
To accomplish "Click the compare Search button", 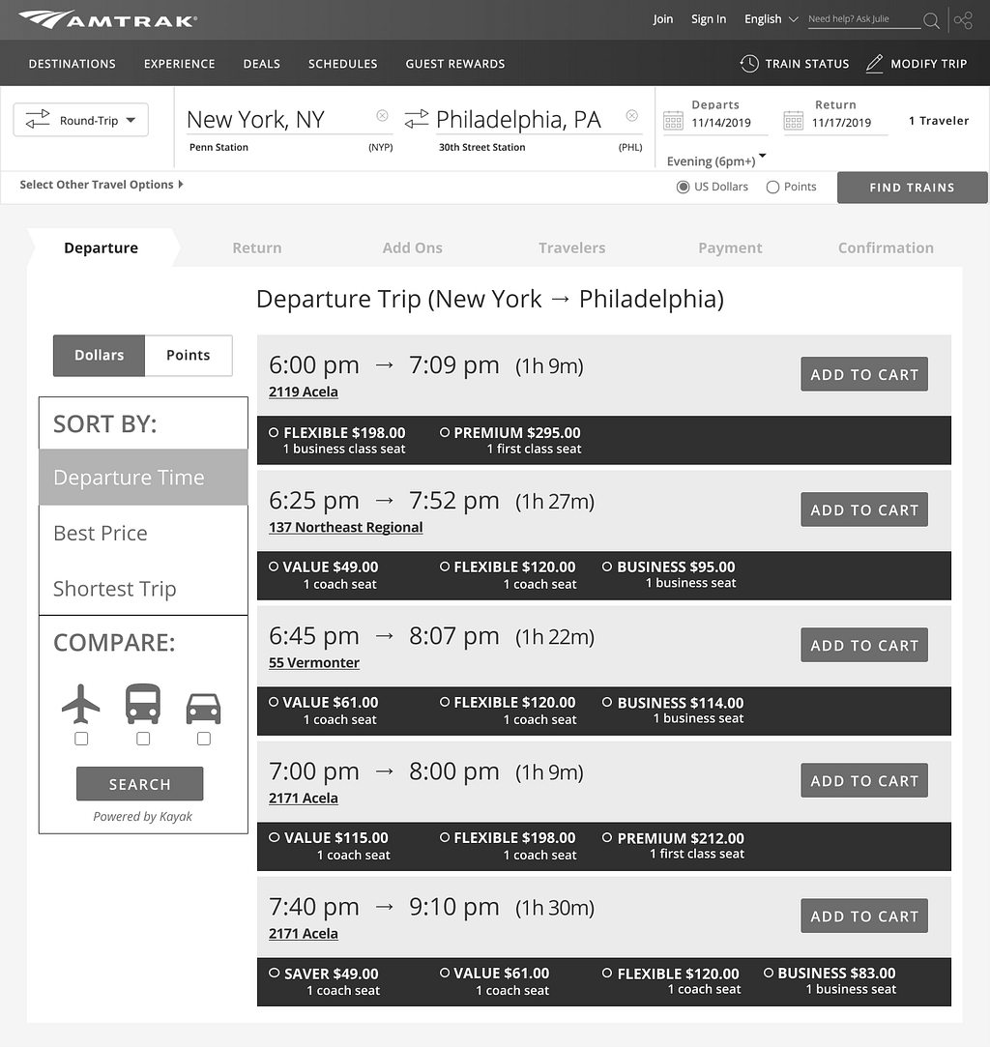I will pos(140,784).
